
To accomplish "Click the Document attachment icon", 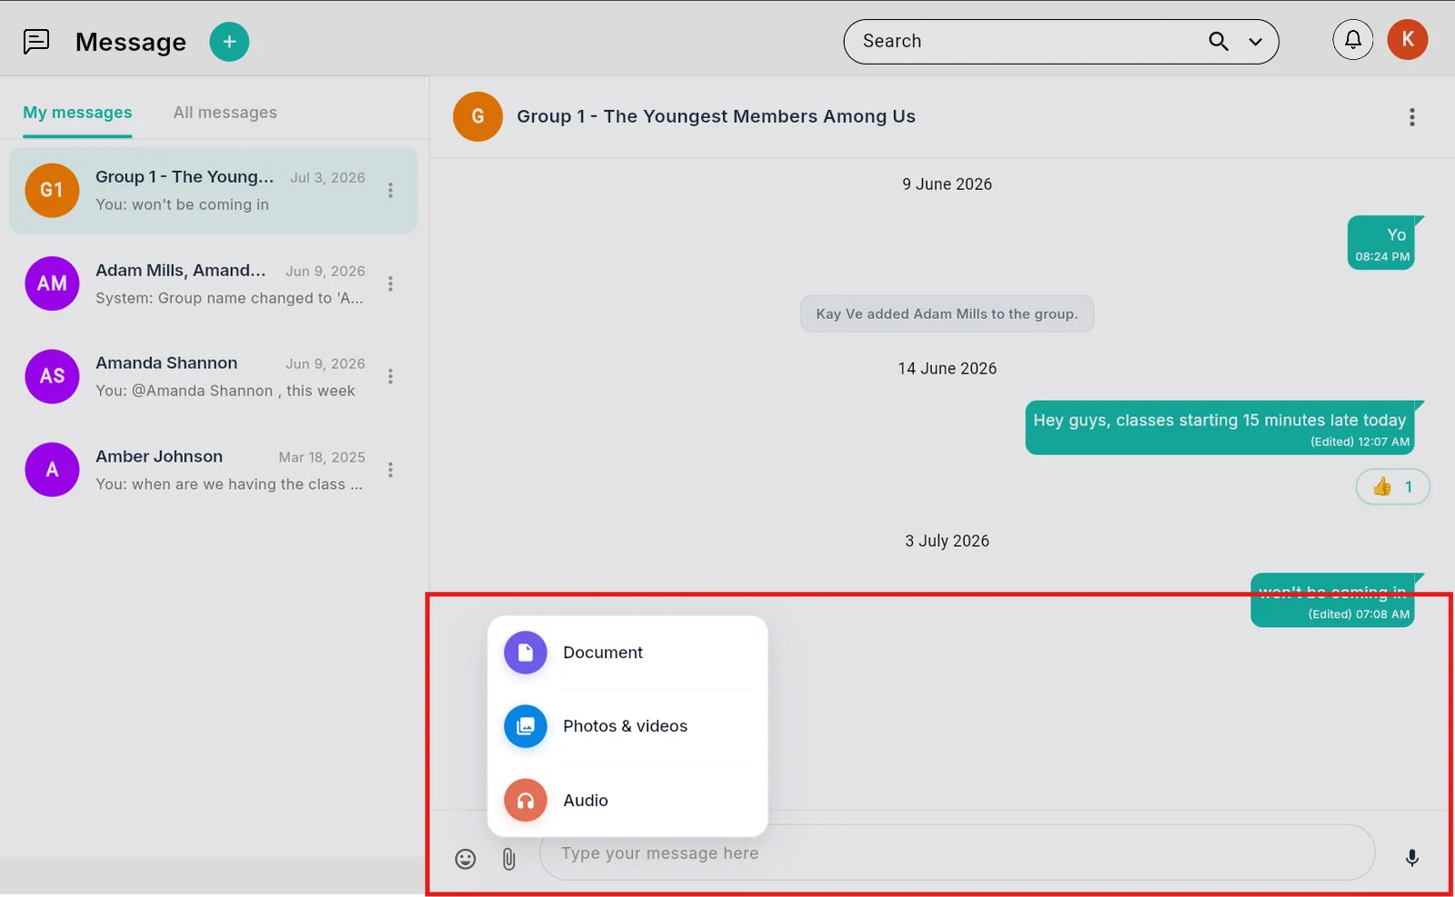I will pos(526,653).
